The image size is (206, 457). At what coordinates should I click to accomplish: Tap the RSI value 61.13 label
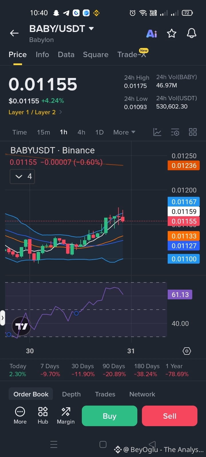tap(180, 294)
